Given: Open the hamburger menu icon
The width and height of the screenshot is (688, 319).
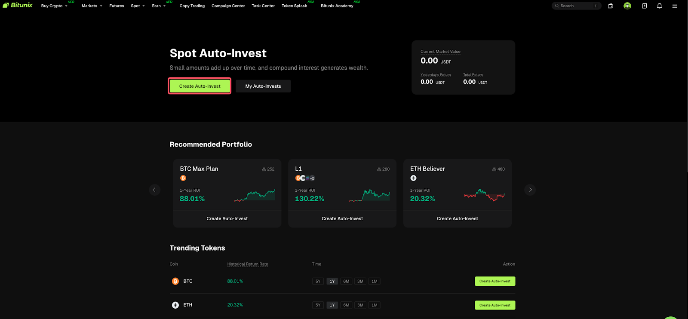Looking at the screenshot, I should [675, 6].
